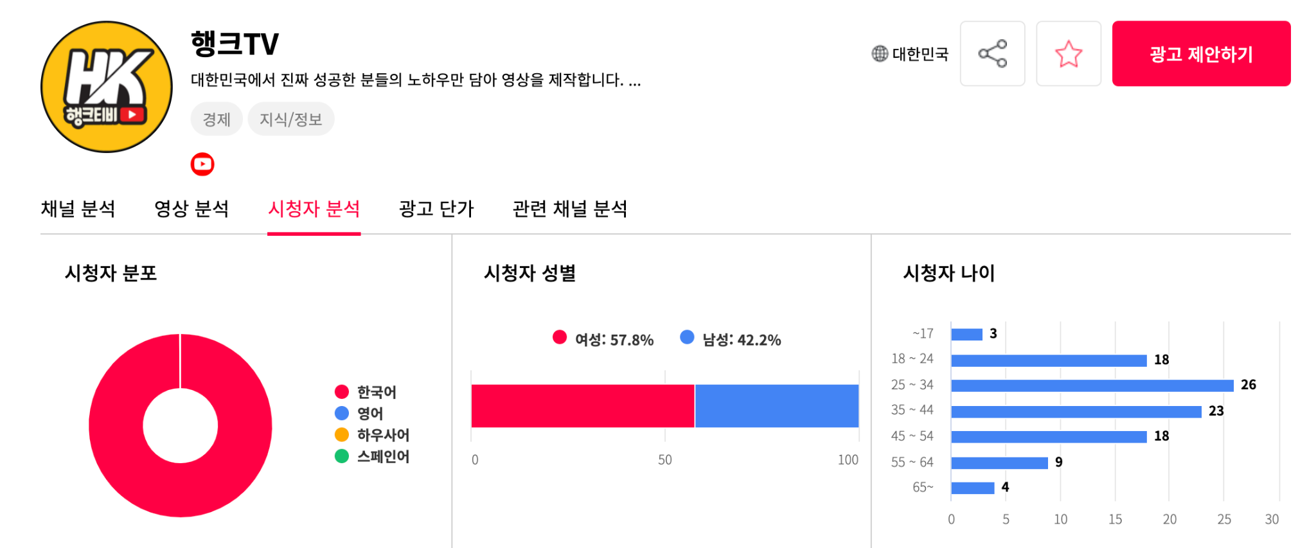
Task: Click the red YouTube icon
Action: (202, 164)
